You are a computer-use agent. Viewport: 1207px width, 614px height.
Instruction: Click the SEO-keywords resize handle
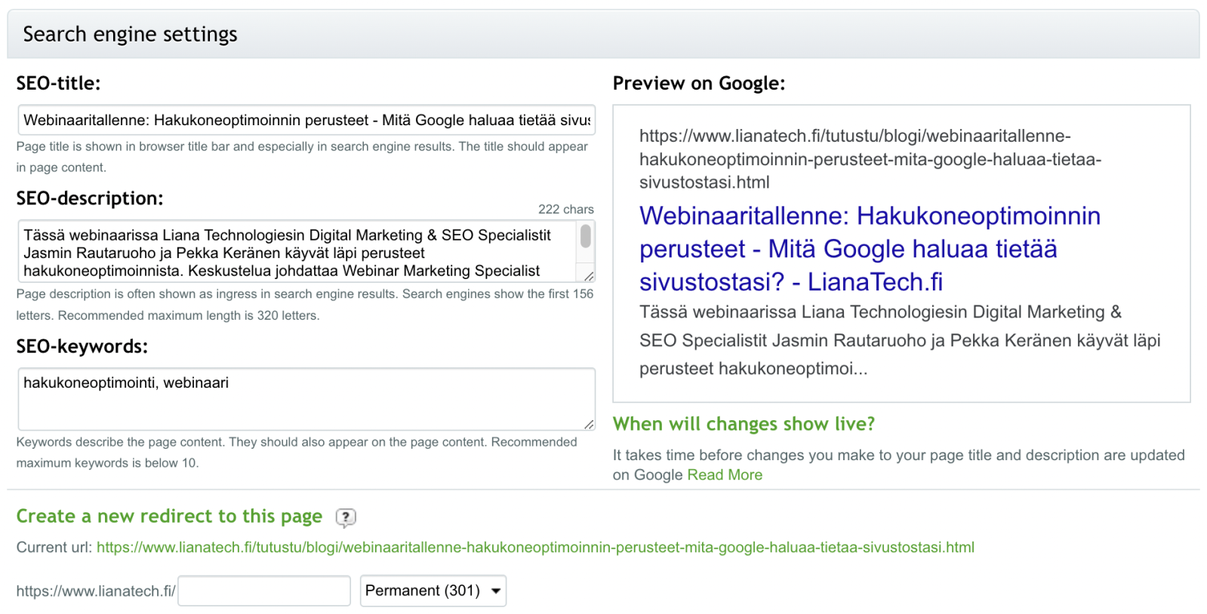pos(589,425)
